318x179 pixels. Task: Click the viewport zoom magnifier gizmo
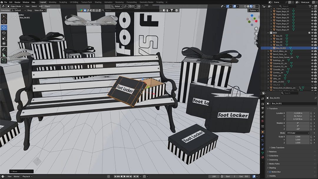pyautogui.click(x=256, y=29)
